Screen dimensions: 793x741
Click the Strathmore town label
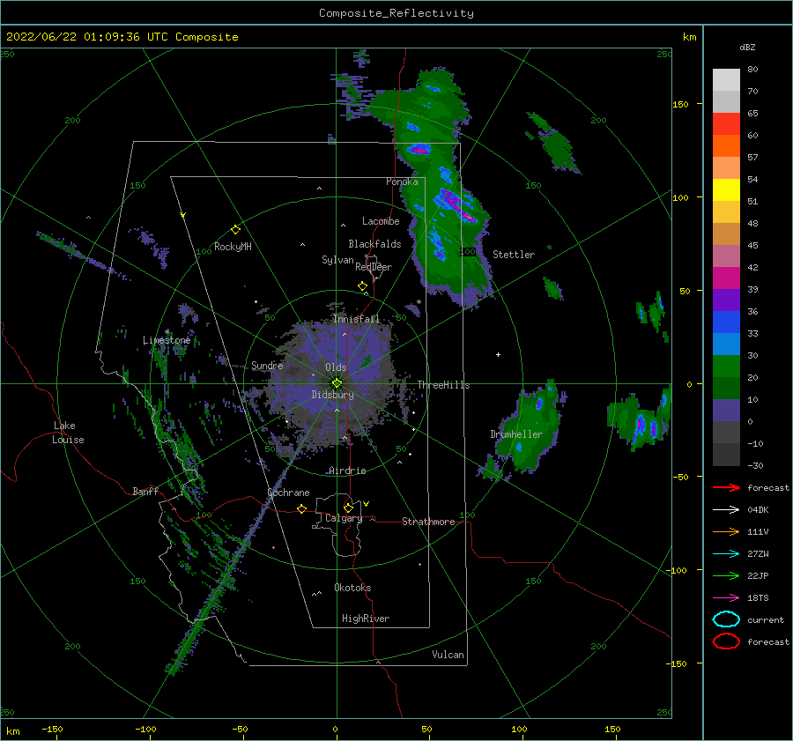tap(428, 522)
